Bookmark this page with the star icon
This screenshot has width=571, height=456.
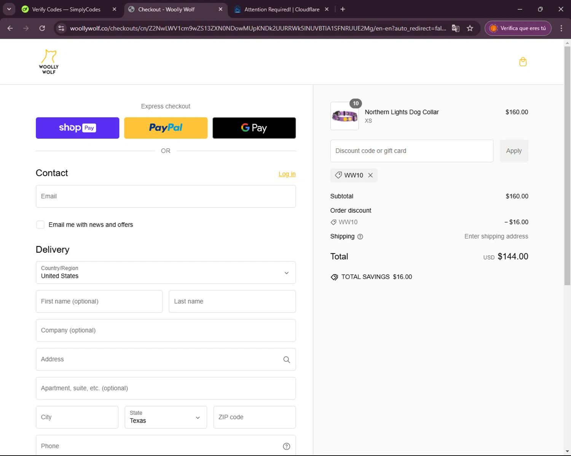(x=470, y=28)
